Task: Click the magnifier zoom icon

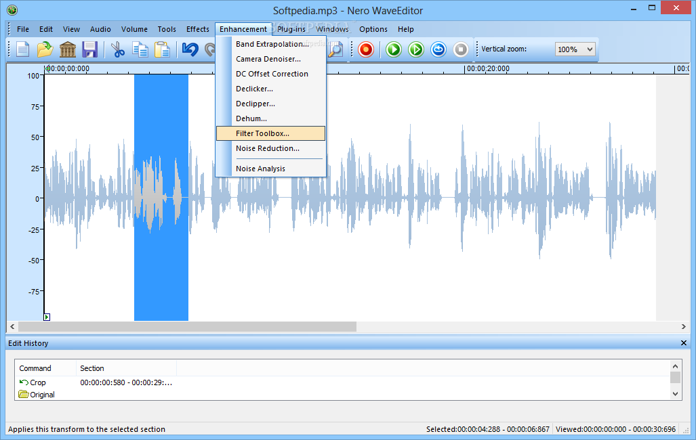Action: (x=335, y=49)
